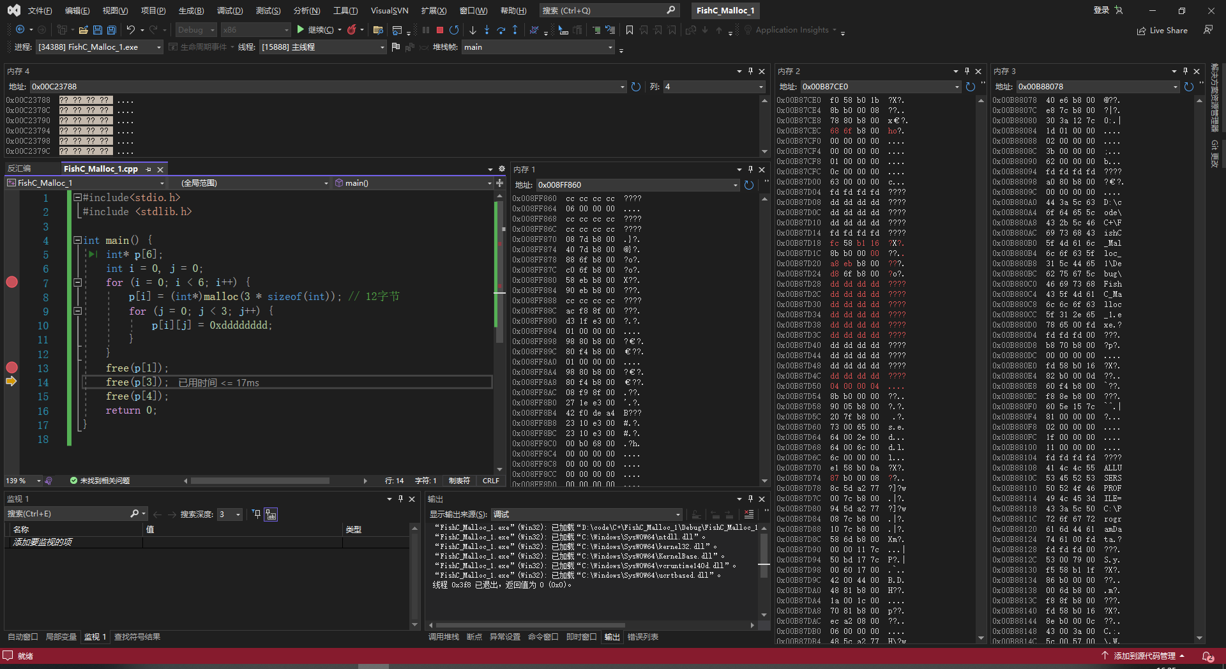The image size is (1226, 669).
Task: Collapse the main function at line 4
Action: coord(77,241)
